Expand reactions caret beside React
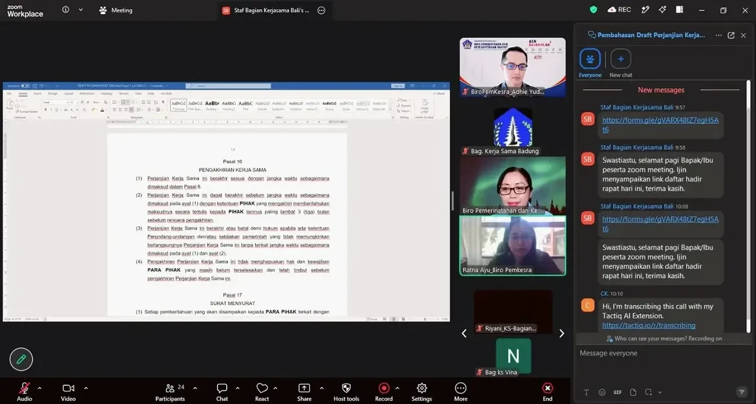 click(275, 388)
